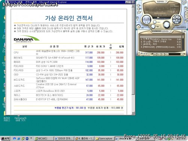Click the center button of the MMD3 control pad
This screenshot has height=141, width=188.
(177, 20)
